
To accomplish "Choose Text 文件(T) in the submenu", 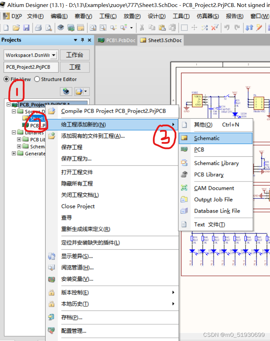I will [x=216, y=225].
